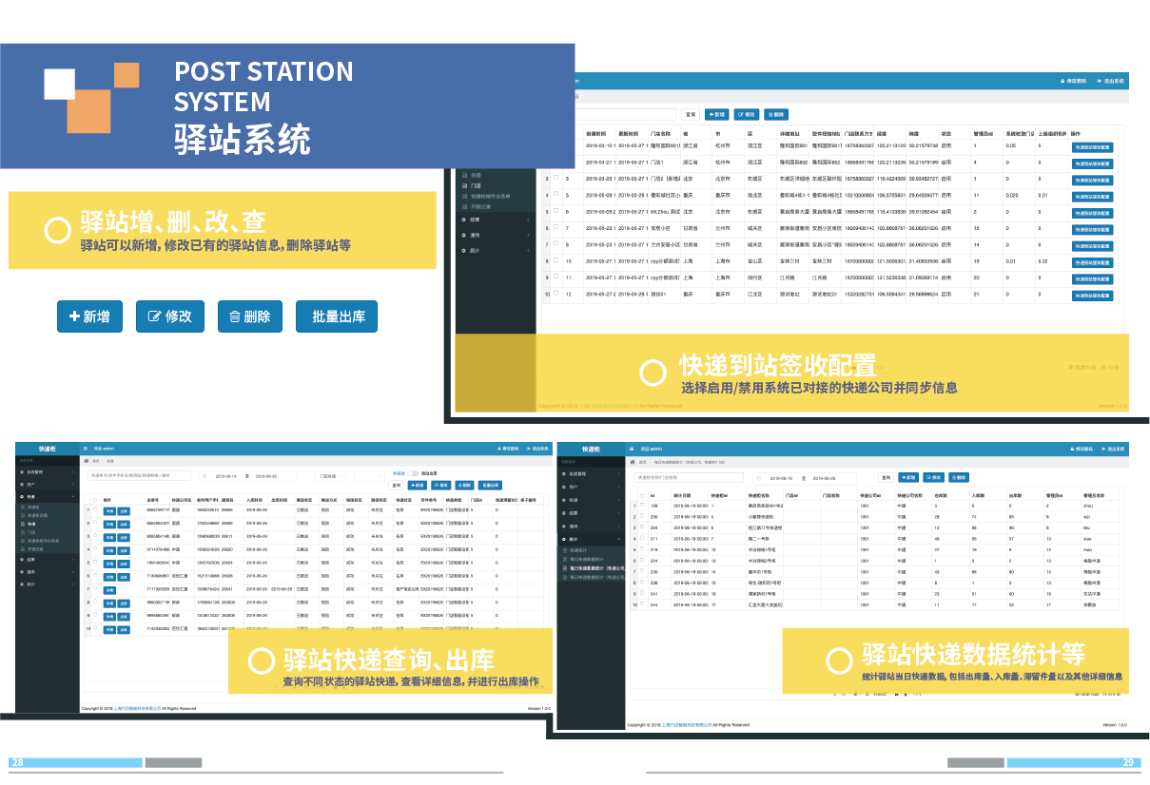Expand 通用 in the stores list sidebar
1150x785 pixels.
click(x=496, y=234)
